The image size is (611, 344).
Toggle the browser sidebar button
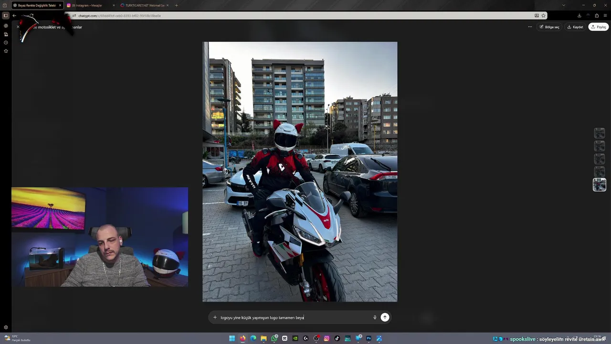pyautogui.click(x=6, y=15)
